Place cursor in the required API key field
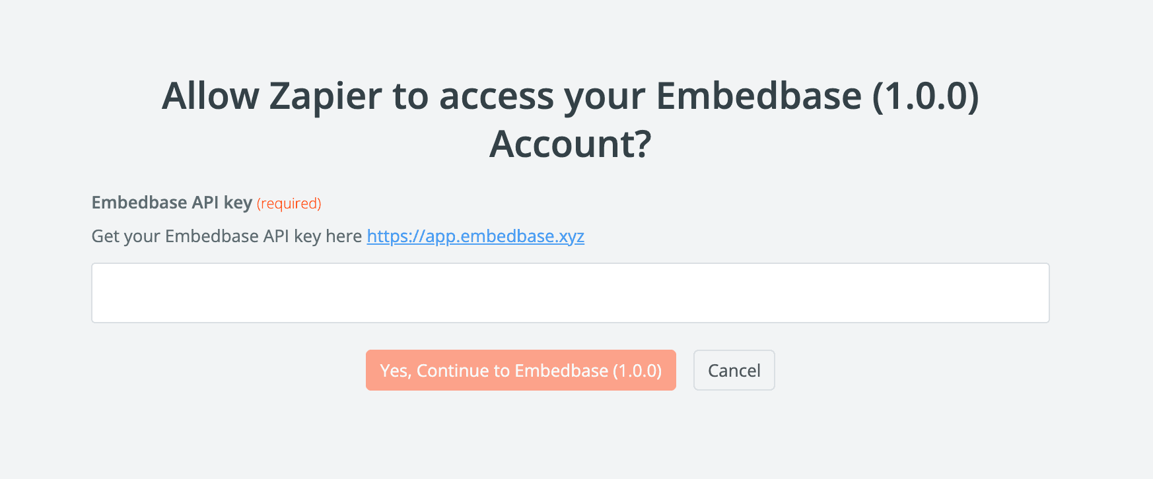This screenshot has width=1153, height=479. [570, 293]
